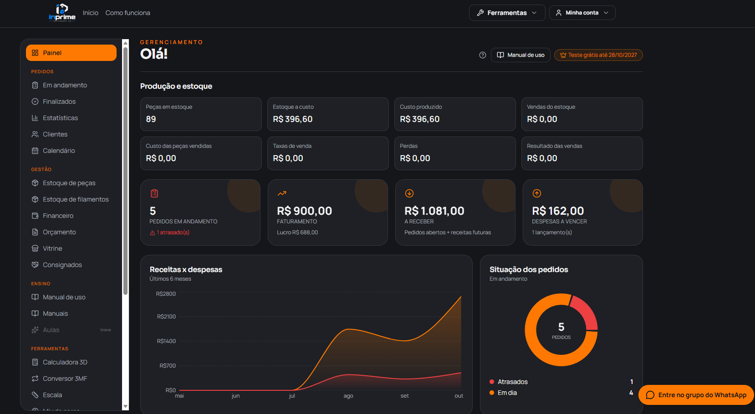
Task: Click the sidebar Manual de uso book icon
Action: coord(35,297)
